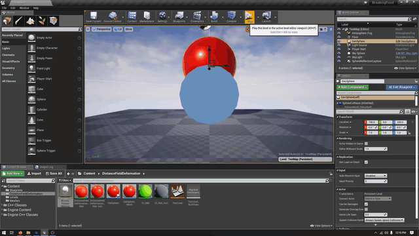This screenshot has width=419, height=236.
Task: Click Location X value field
Action: (x=372, y=123)
